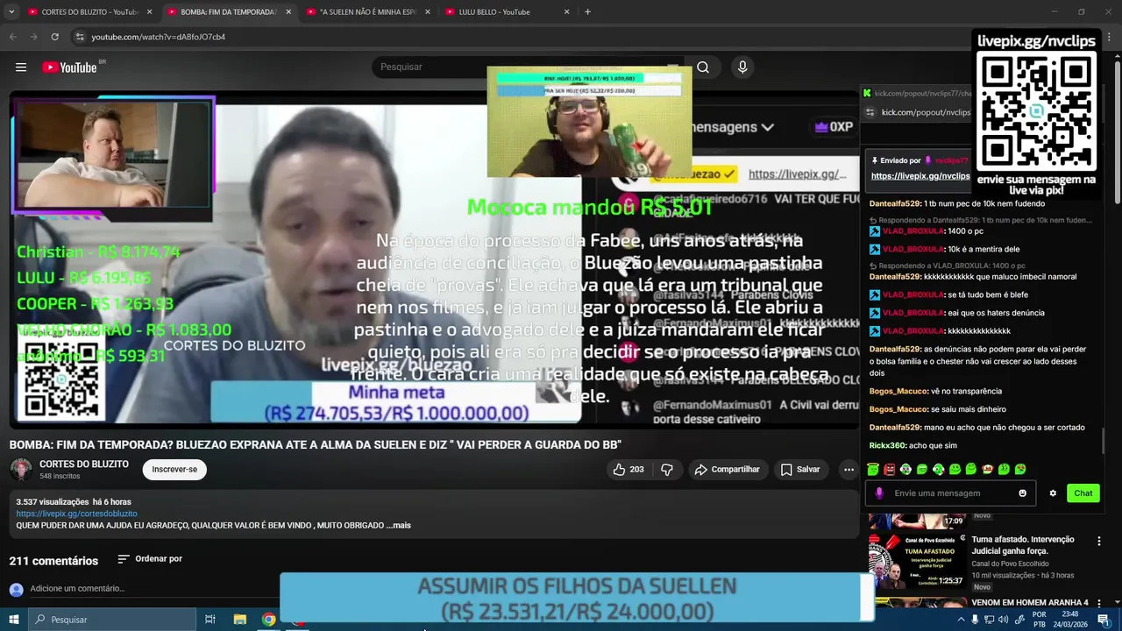
Task: Click the Kick chat voice microphone icon
Action: click(x=879, y=493)
